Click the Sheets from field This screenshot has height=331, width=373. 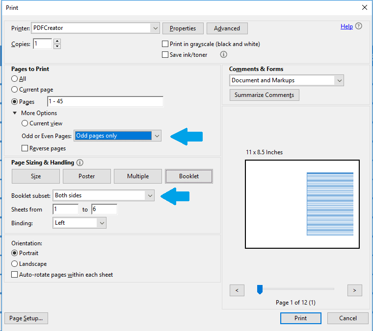[x=66, y=209]
